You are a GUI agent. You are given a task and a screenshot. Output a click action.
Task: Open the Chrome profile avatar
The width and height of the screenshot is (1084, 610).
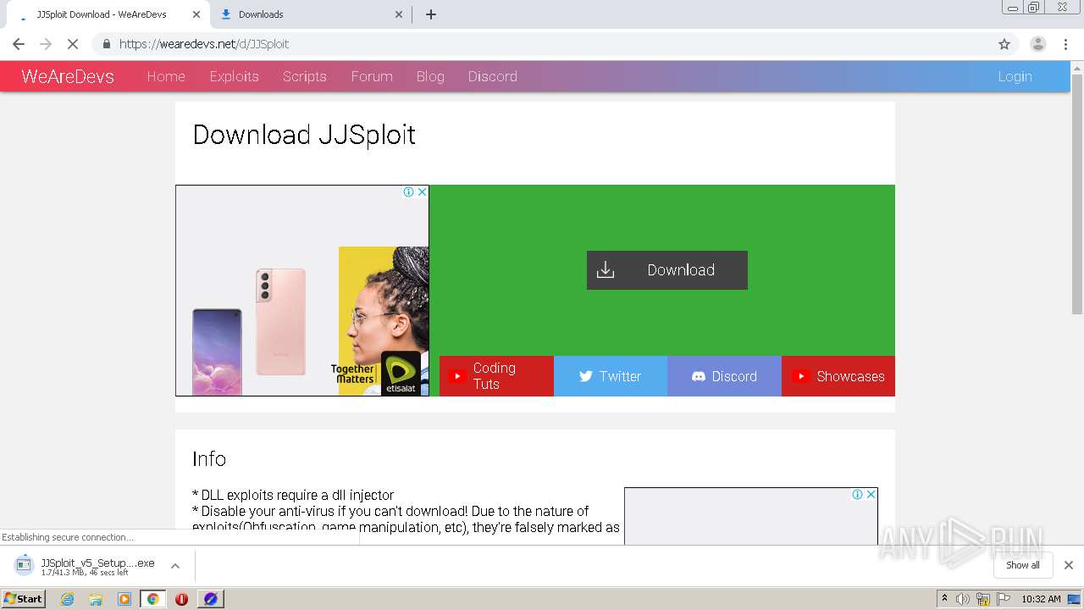click(x=1037, y=44)
